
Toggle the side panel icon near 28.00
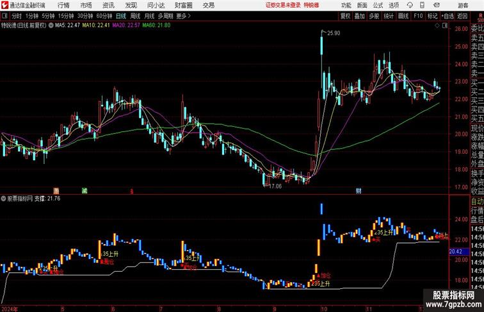(445, 26)
